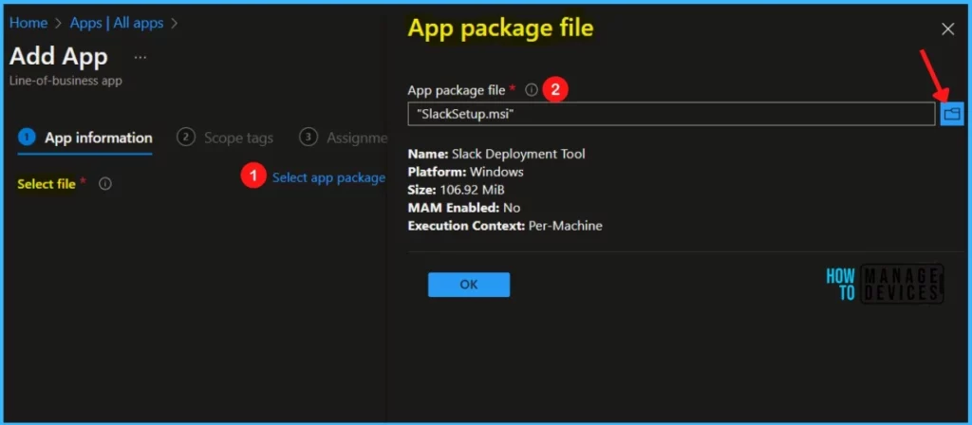This screenshot has height=425, width=972.
Task: Go to Apps | All apps breadcrumb
Action: click(117, 23)
